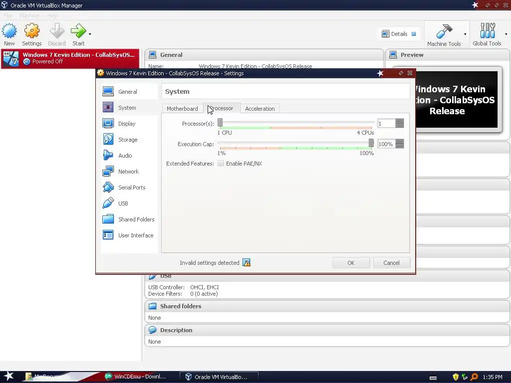Close the Details tool with blue X
The width and height of the screenshot is (511, 383).
tap(414, 34)
